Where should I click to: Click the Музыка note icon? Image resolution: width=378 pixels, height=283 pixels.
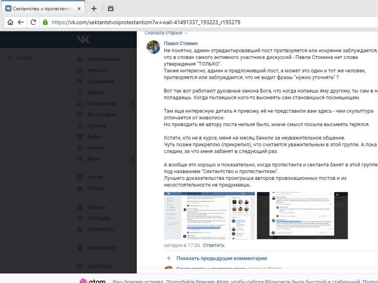(x=80, y=125)
